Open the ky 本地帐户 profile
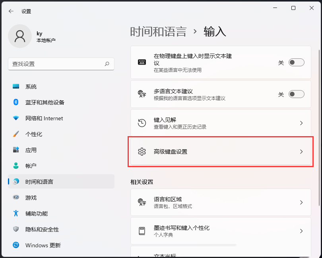The width and height of the screenshot is (322, 258). (32, 37)
